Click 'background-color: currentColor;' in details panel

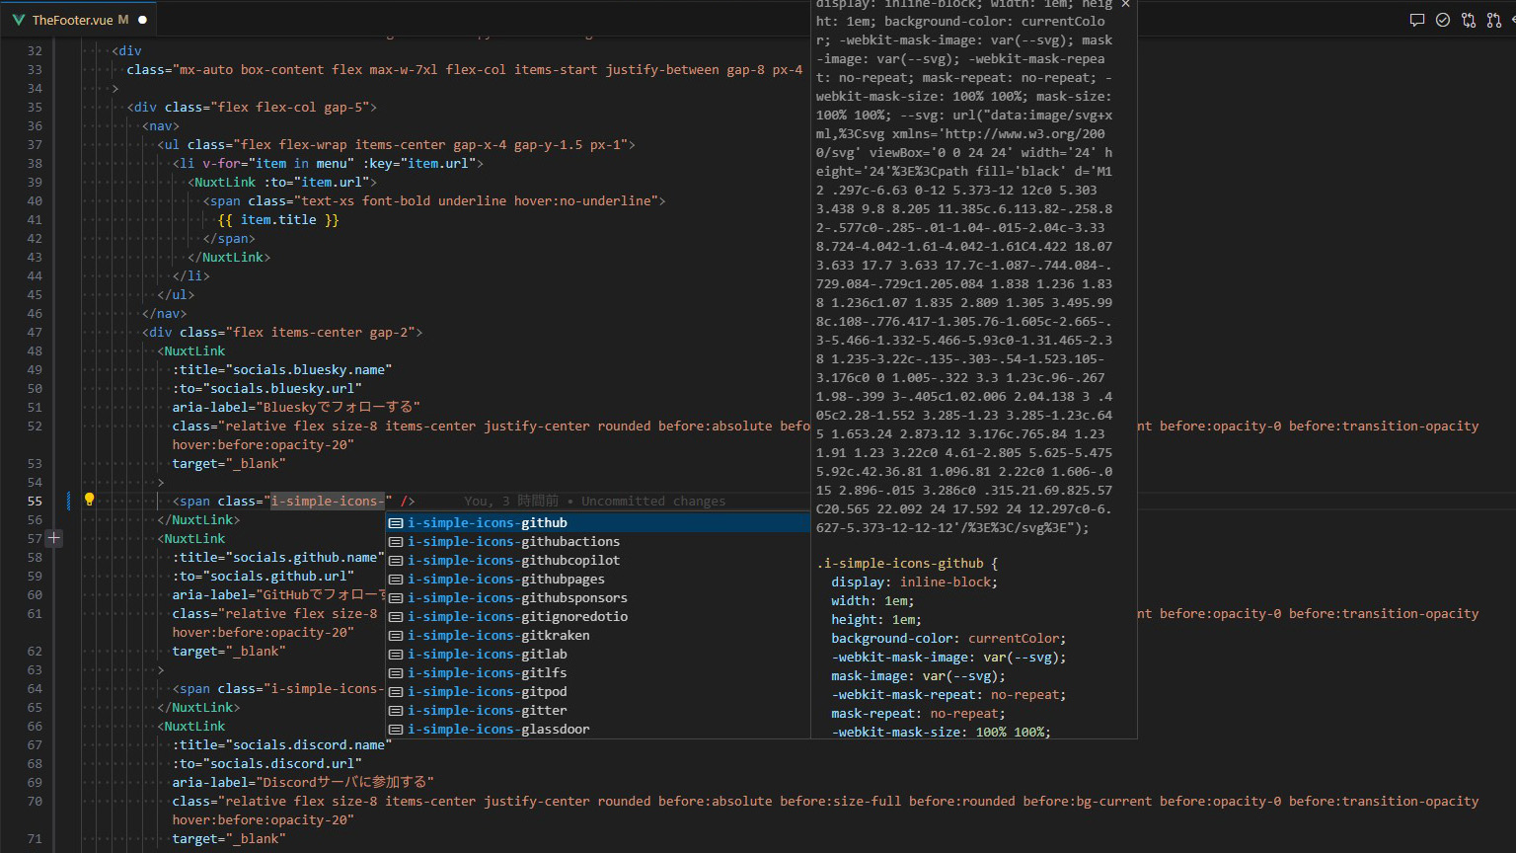point(948,639)
